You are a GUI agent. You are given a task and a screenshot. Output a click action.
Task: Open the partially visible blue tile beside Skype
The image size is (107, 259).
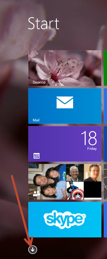(x=105, y=220)
